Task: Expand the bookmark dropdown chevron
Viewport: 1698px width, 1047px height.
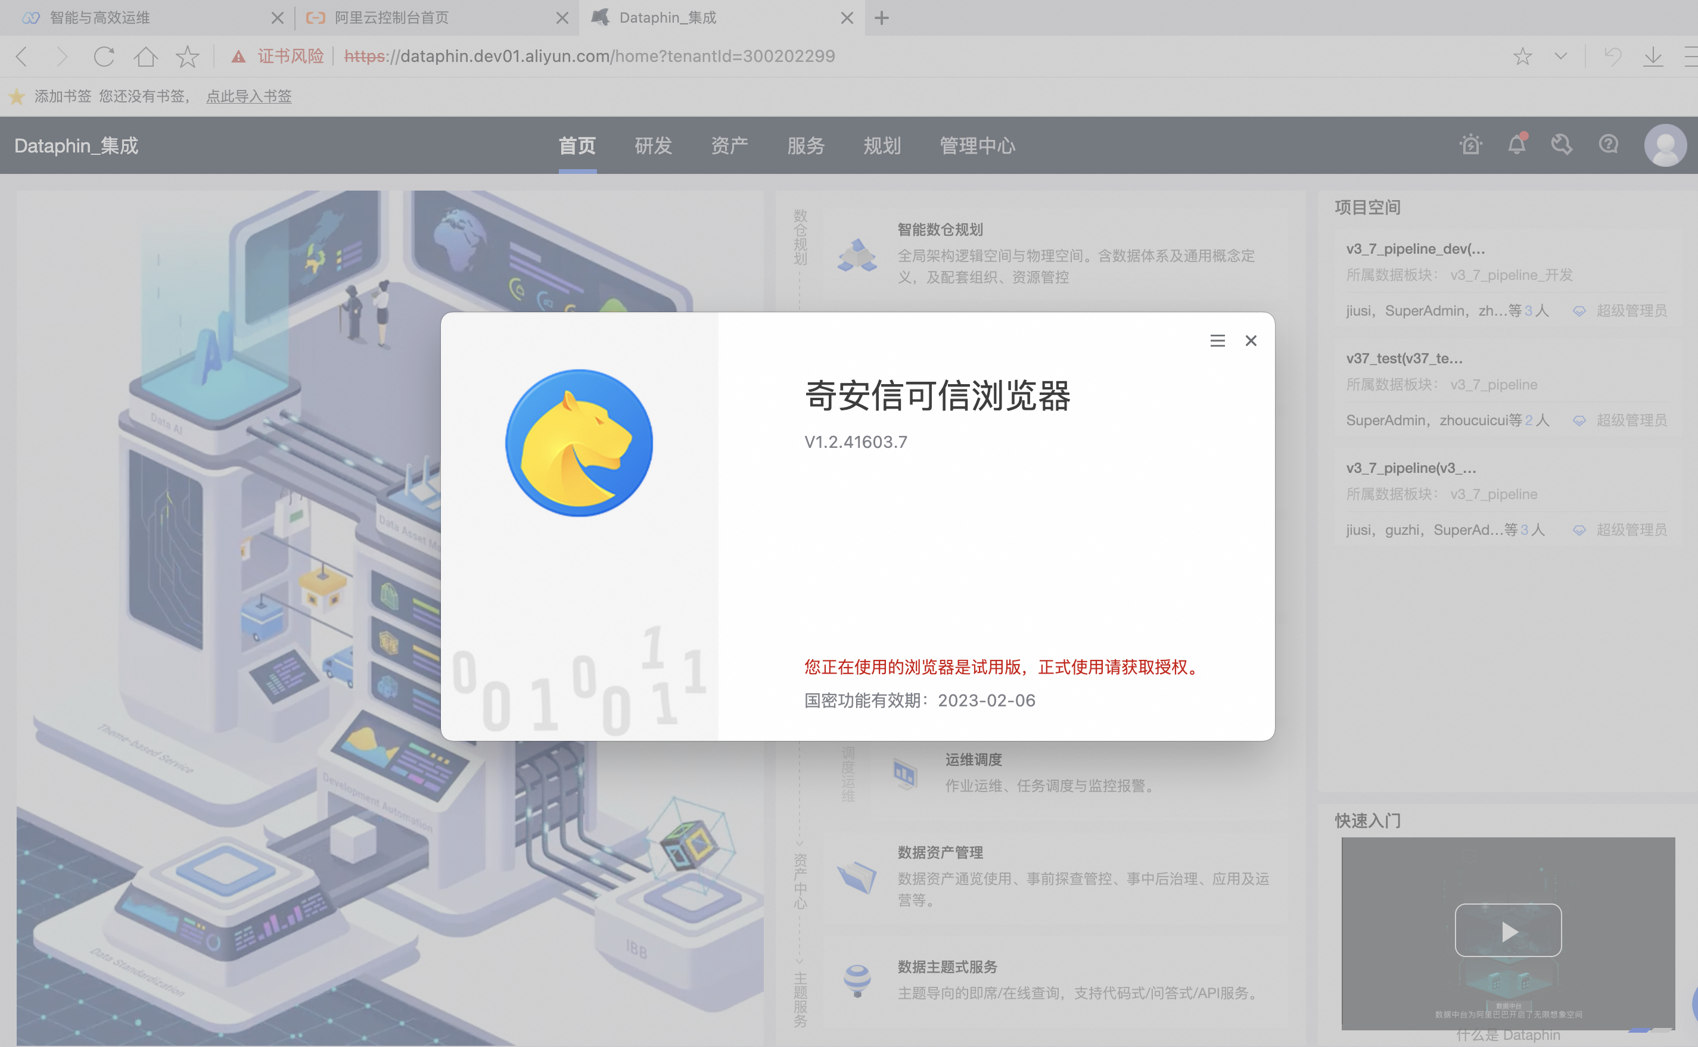Action: [x=1560, y=56]
